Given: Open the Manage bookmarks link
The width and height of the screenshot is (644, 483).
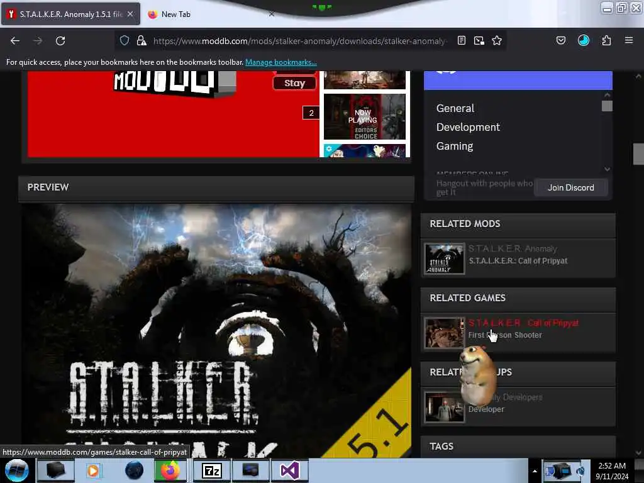Looking at the screenshot, I should [281, 62].
